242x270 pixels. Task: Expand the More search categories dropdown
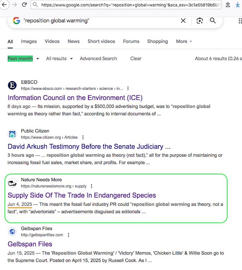pyautogui.click(x=184, y=41)
